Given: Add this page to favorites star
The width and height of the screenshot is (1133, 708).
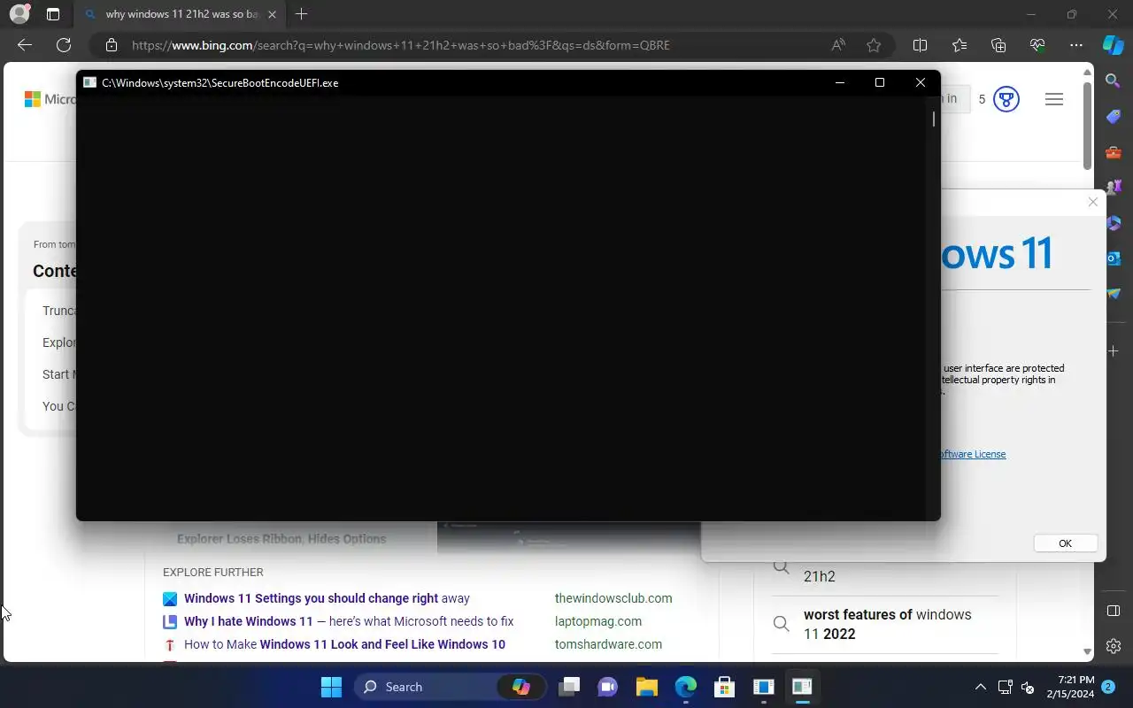Looking at the screenshot, I should click(874, 45).
